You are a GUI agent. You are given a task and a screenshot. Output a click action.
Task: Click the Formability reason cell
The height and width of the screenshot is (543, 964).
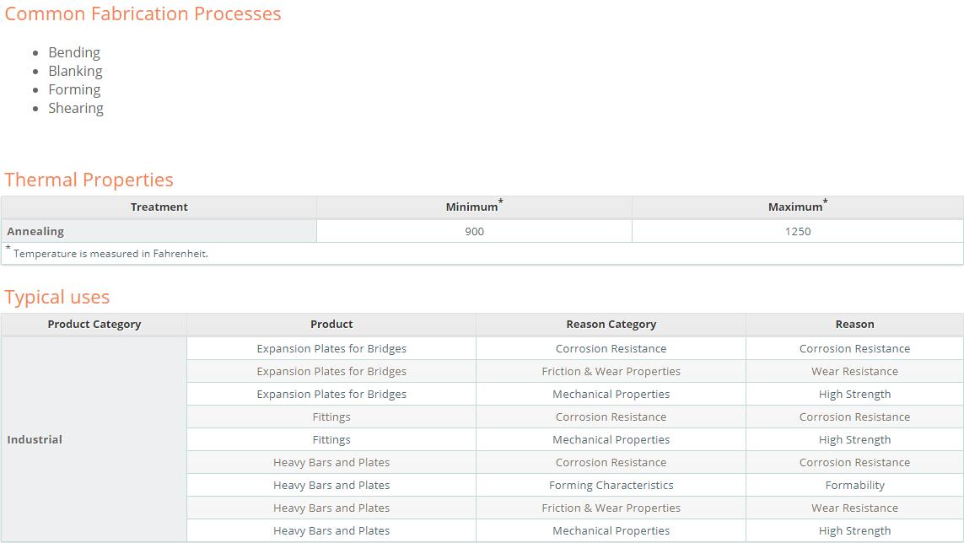click(854, 485)
